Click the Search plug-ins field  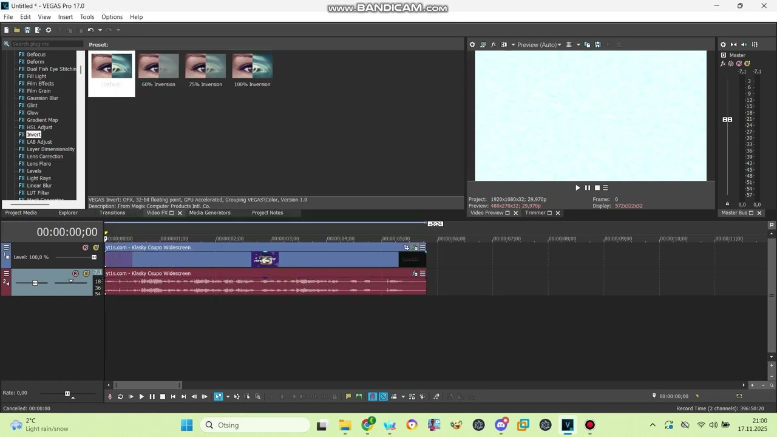click(47, 44)
